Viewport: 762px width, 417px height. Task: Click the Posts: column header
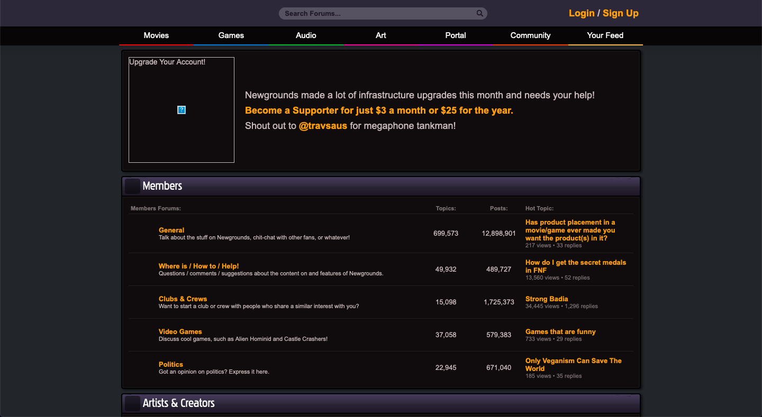tap(498, 208)
